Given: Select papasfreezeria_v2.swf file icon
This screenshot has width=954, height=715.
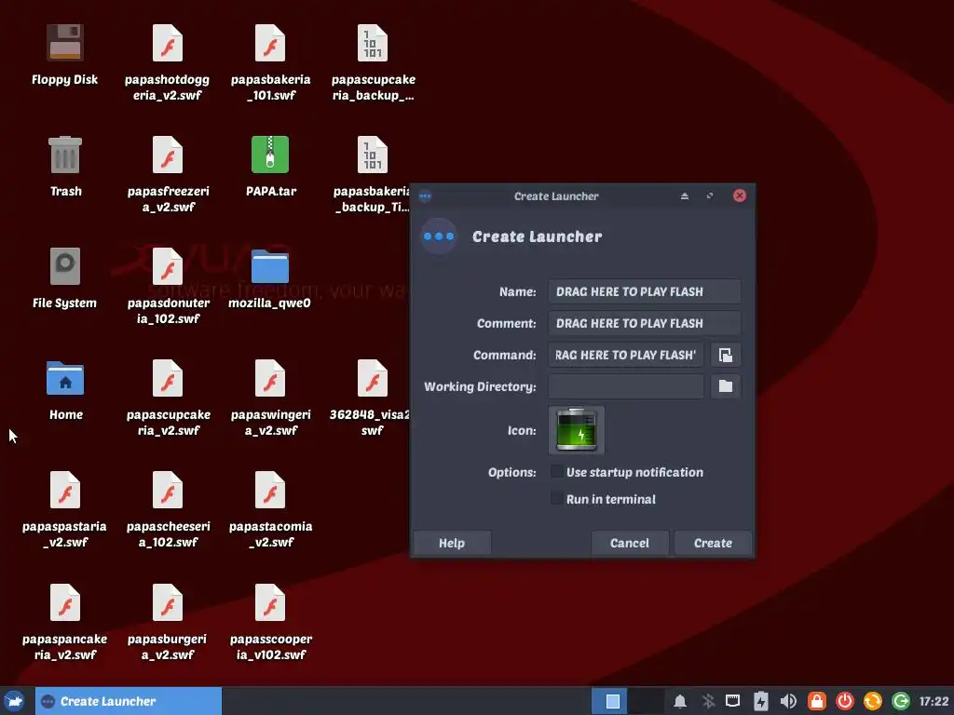Looking at the screenshot, I should 168,155.
